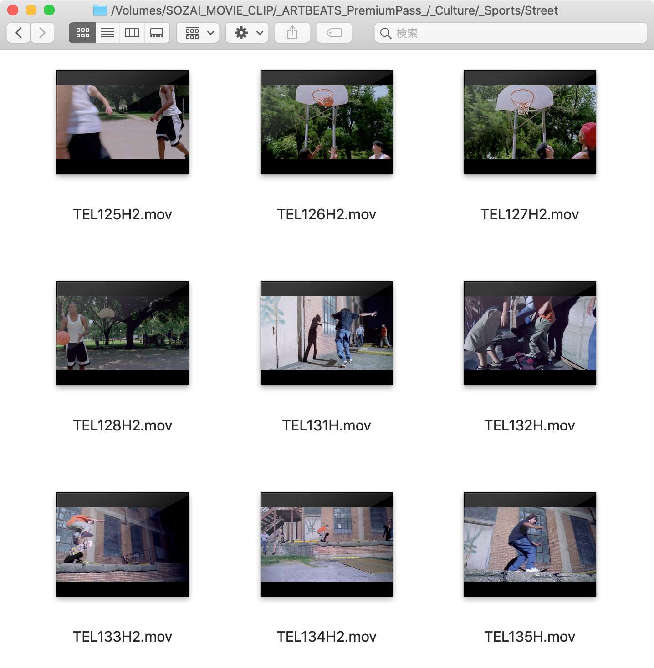Image resolution: width=654 pixels, height=668 pixels.
Task: Select the TEL134H2.mov thumbnail
Action: click(327, 544)
